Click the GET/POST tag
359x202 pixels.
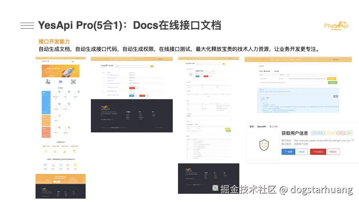coord(330,133)
